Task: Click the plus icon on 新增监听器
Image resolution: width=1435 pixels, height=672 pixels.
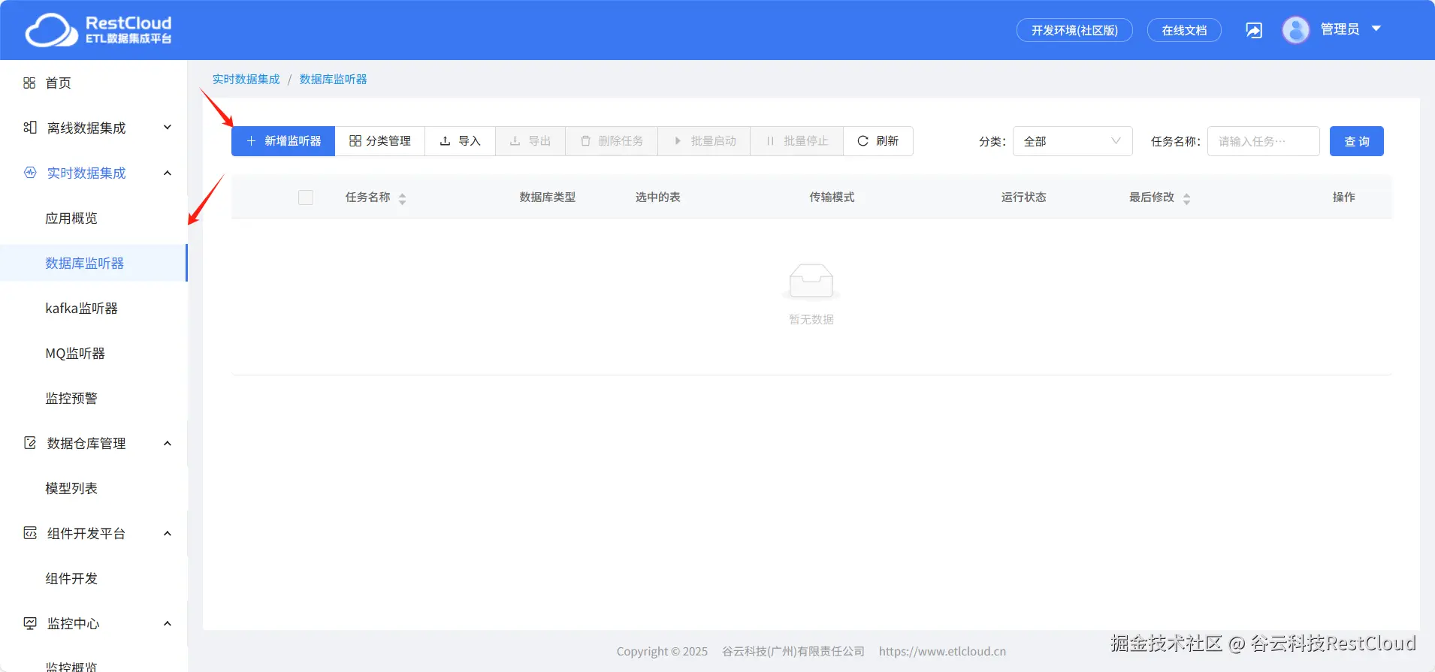Action: tap(252, 141)
